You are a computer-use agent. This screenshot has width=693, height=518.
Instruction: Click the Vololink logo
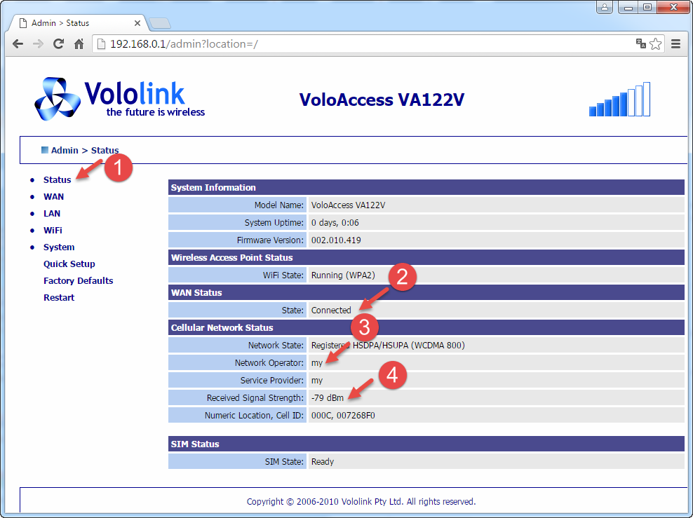click(x=119, y=99)
